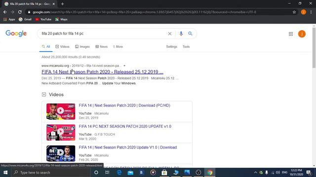Open Task View in taskbar
Image resolution: width=316 pixels, height=177 pixels.
[107, 173]
